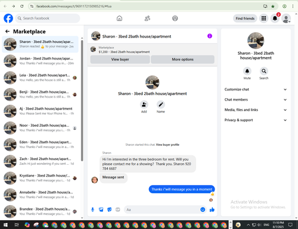Open conversation info purple icon

tap(210, 36)
